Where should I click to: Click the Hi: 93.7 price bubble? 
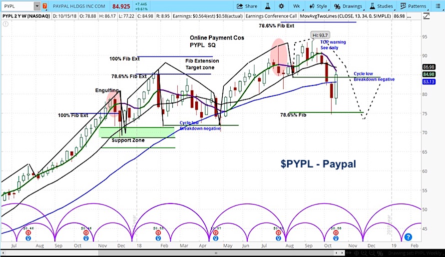pos(320,35)
